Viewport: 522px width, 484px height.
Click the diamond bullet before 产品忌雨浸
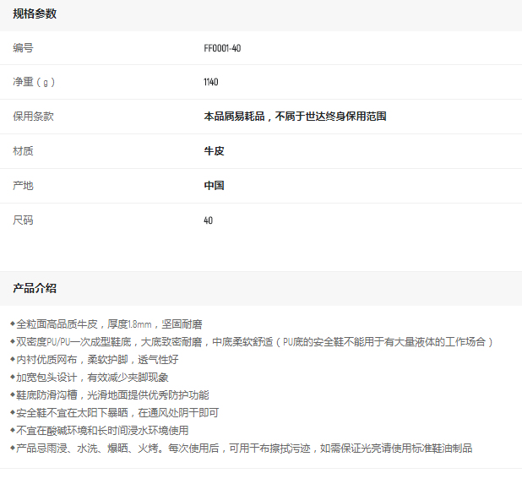coord(13,448)
